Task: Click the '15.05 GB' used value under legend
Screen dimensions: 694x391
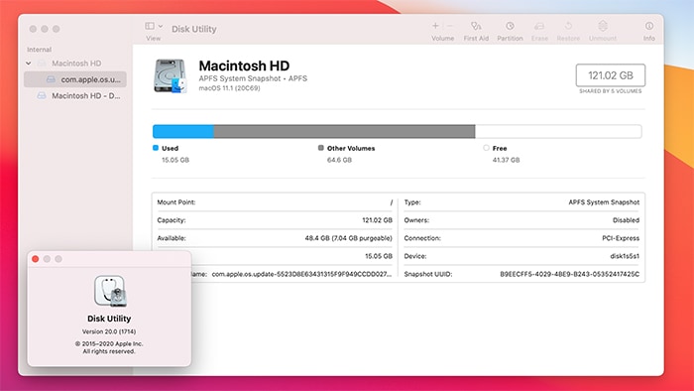Action: [x=175, y=160]
